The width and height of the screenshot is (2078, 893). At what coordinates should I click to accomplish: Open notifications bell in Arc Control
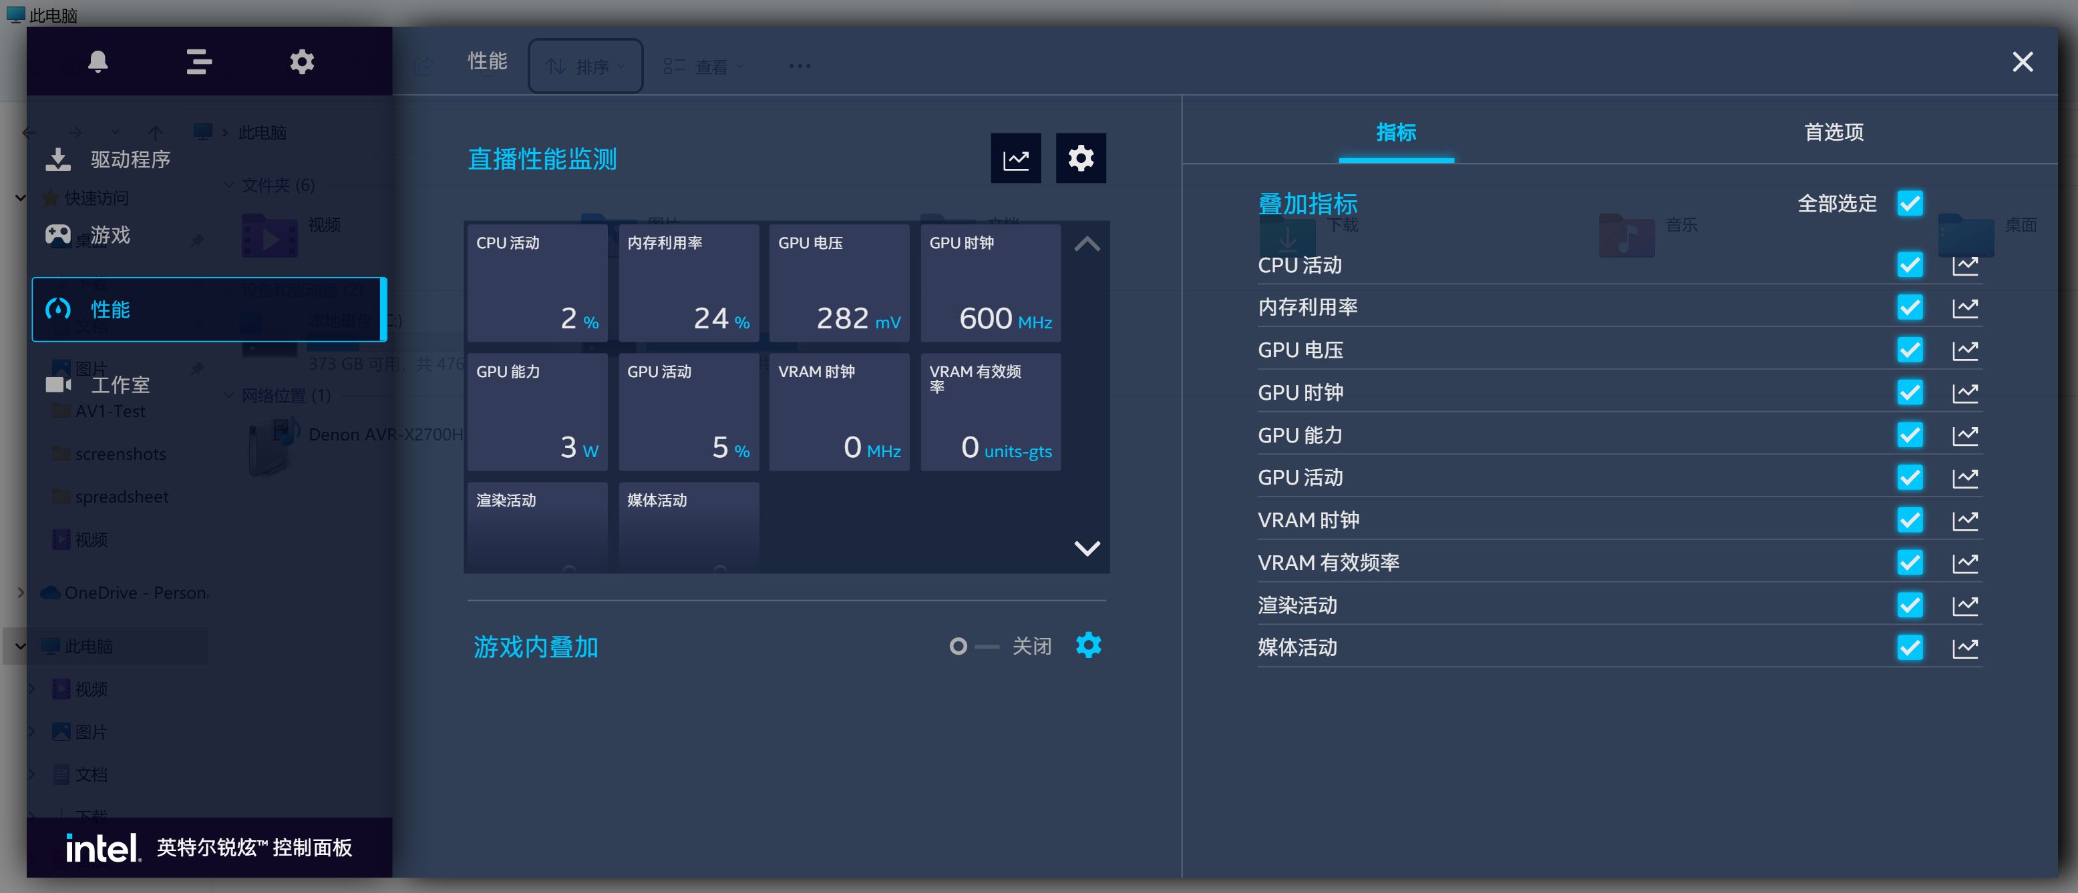click(98, 62)
